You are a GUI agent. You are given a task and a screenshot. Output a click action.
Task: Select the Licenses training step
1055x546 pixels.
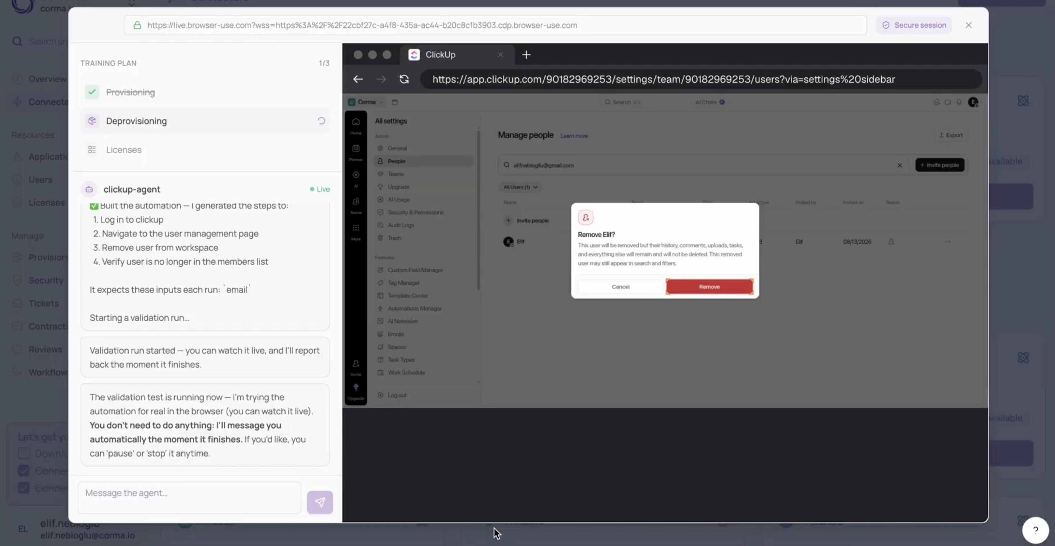pyautogui.click(x=205, y=150)
